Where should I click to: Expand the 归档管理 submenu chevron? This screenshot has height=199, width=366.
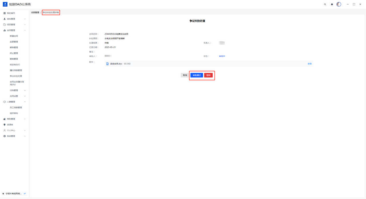click(x=25, y=90)
